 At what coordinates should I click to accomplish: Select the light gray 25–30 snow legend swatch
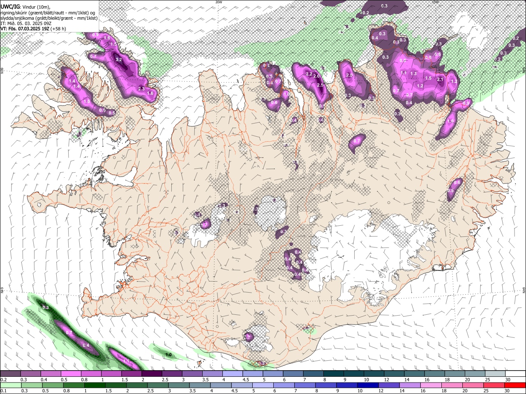495,373
